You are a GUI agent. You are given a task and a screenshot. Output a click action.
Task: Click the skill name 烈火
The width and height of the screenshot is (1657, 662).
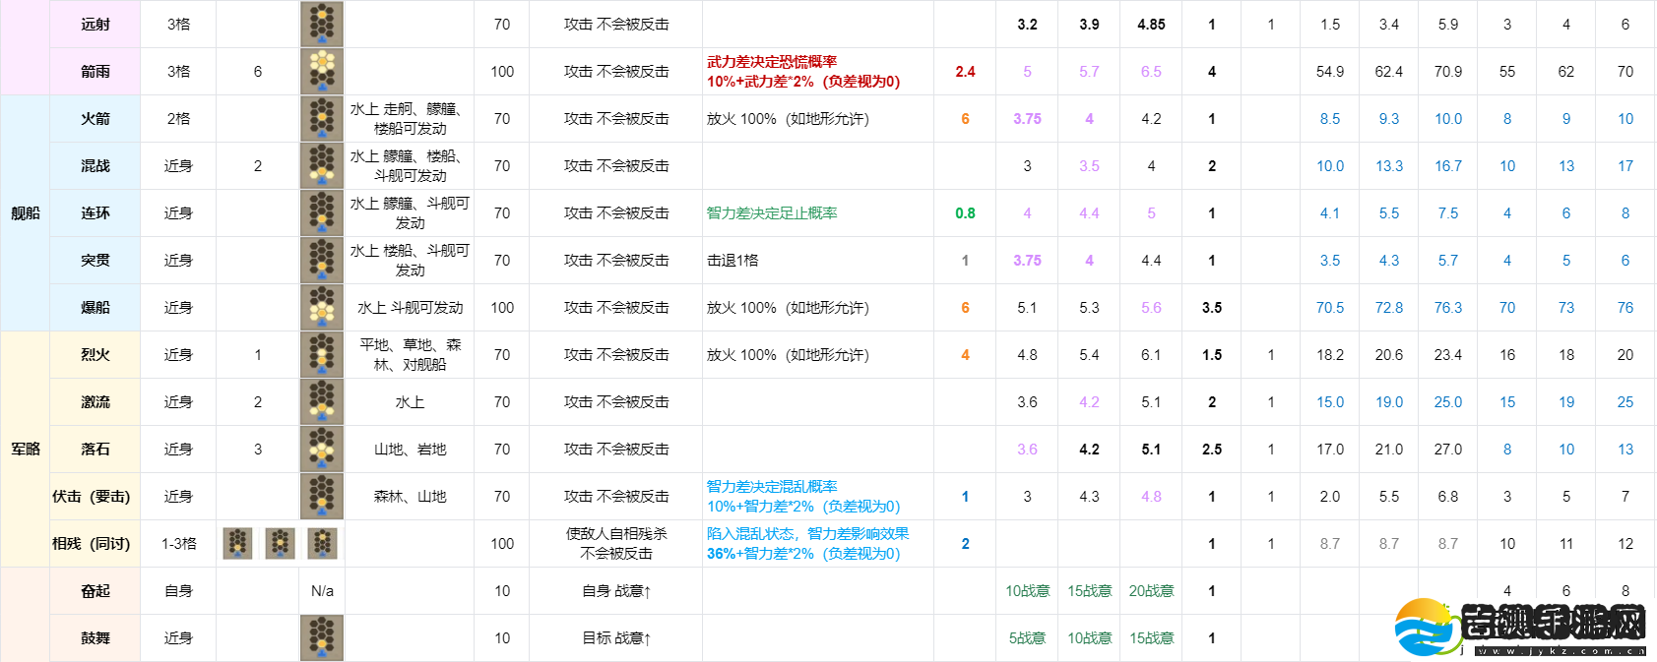pyautogui.click(x=96, y=355)
